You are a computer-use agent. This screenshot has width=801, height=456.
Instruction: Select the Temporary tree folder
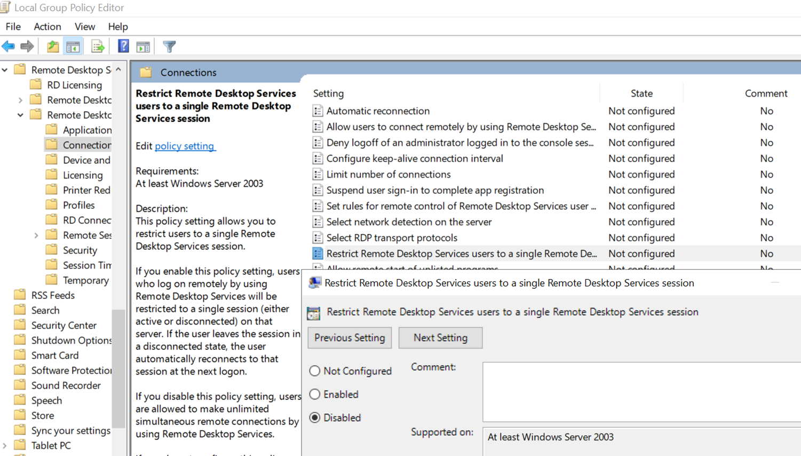pyautogui.click(x=86, y=280)
